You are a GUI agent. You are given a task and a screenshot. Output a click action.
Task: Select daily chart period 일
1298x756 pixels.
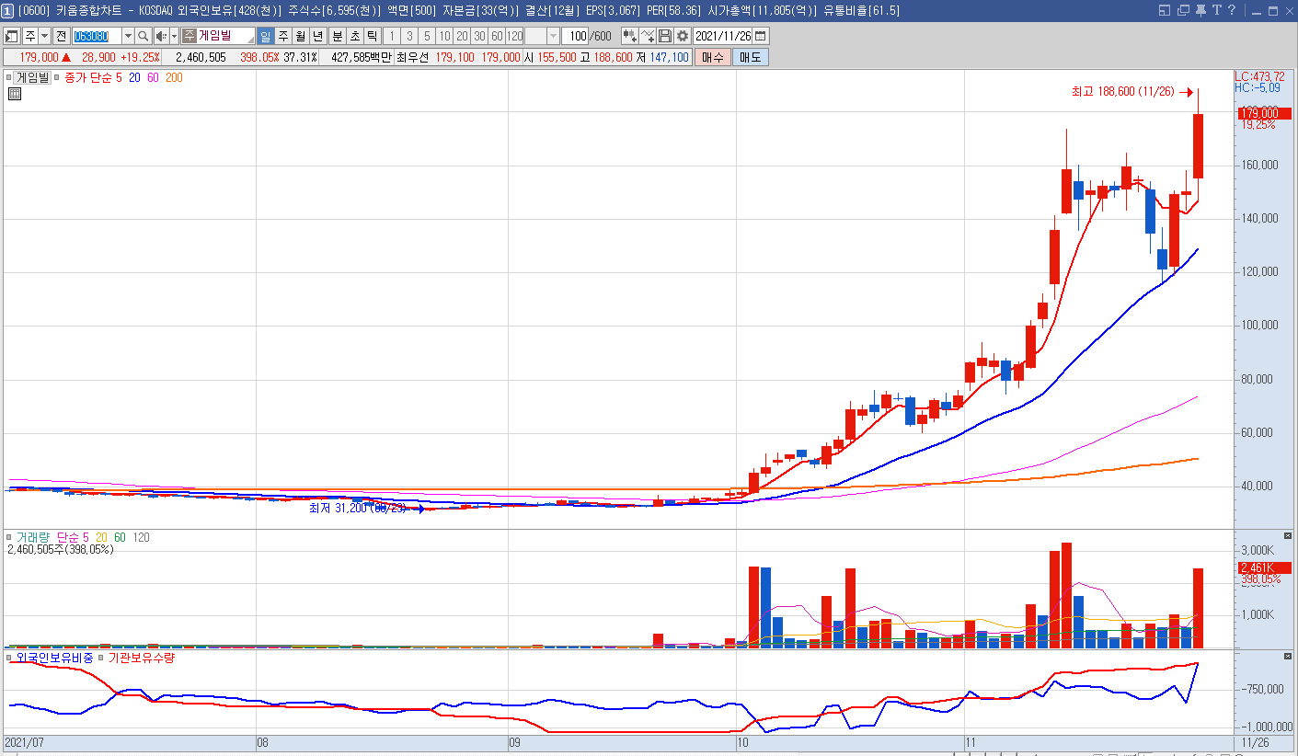click(266, 36)
